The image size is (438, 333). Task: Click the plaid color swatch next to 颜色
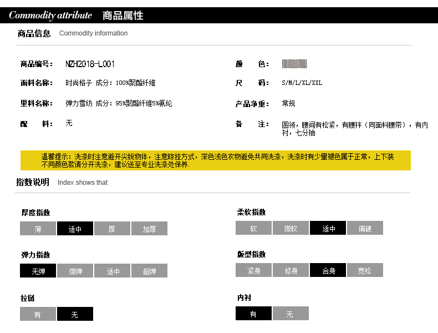click(294, 64)
